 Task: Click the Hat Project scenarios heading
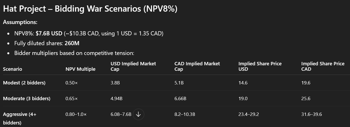tap(90, 9)
